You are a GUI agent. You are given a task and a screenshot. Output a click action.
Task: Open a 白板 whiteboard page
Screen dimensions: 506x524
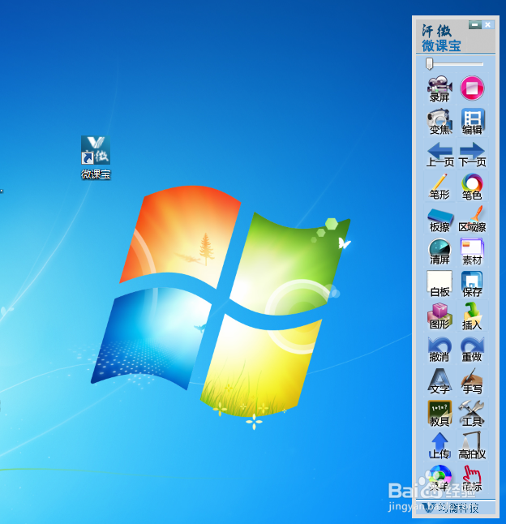pyautogui.click(x=440, y=284)
